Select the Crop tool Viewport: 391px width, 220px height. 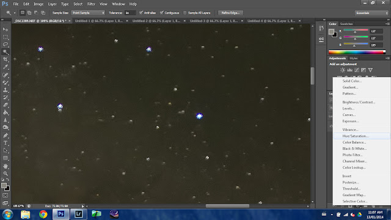point(5,59)
